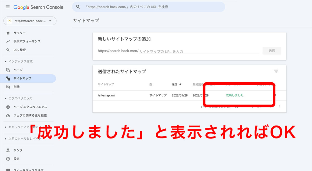This screenshot has width=312, height=171.
Task: Click the search-hack property favicon
Action: click(x=9, y=21)
